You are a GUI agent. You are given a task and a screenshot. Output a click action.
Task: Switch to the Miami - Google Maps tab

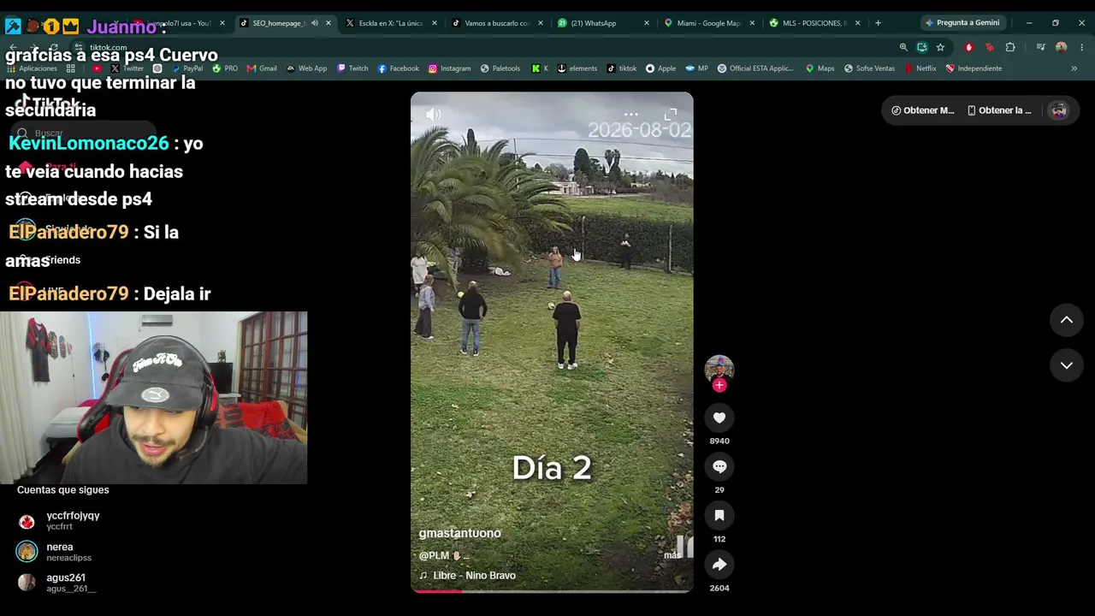pos(707,23)
